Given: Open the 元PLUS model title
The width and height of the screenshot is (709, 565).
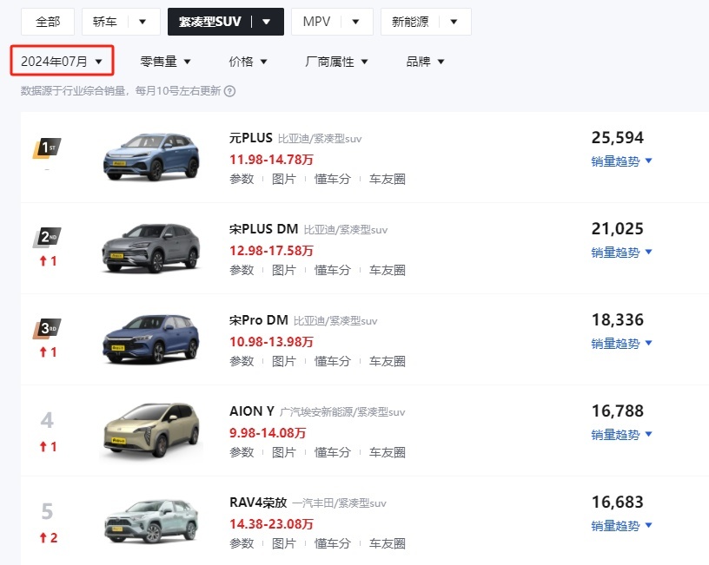Looking at the screenshot, I should tap(251, 138).
